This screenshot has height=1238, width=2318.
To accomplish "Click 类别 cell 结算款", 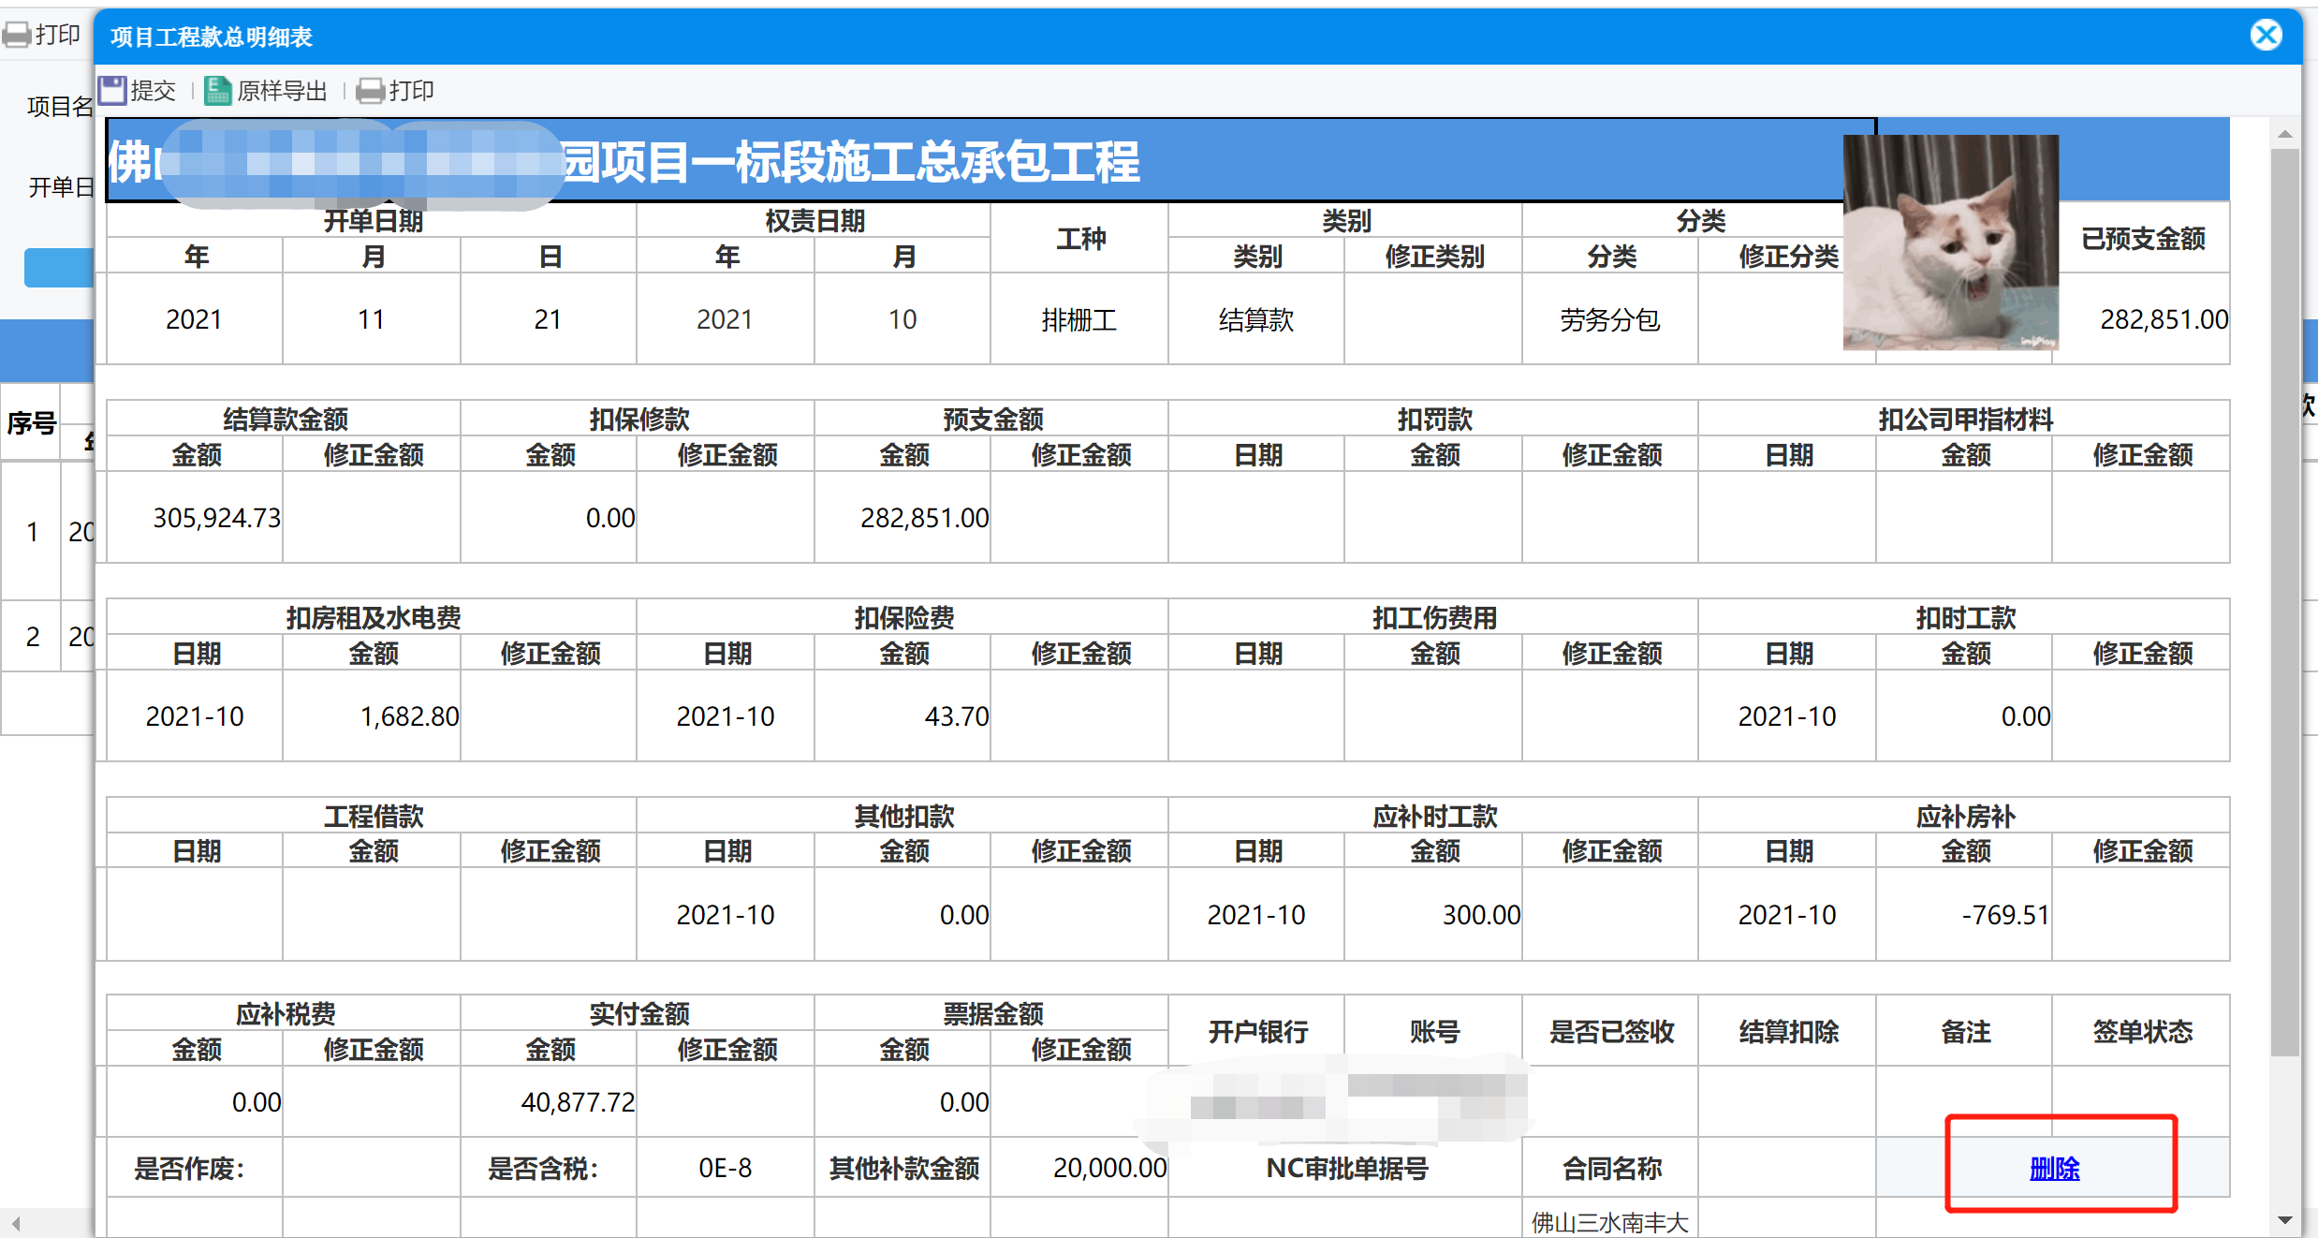I will (x=1256, y=319).
